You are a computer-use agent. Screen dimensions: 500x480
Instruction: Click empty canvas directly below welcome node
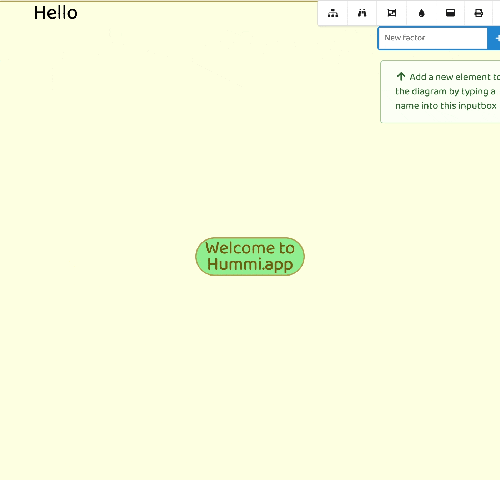(250, 322)
